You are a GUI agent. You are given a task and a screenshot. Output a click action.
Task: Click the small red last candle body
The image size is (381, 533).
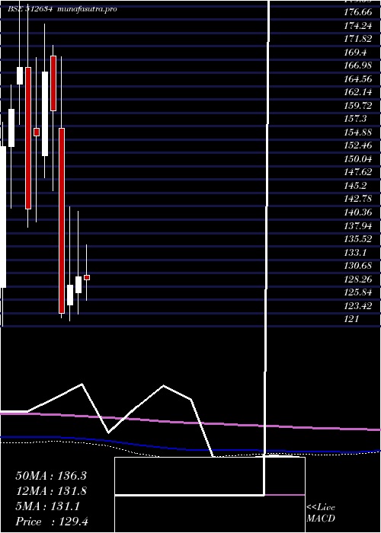pos(87,278)
